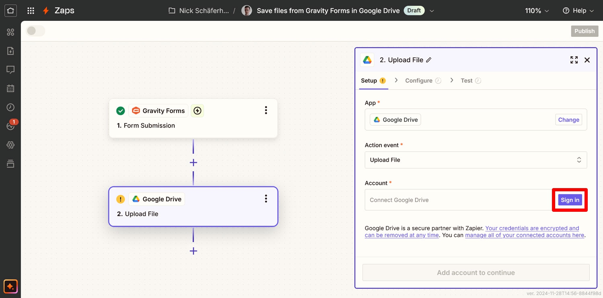603x298 pixels.
Task: Open the Action event Upload File dropdown
Action: pos(476,160)
